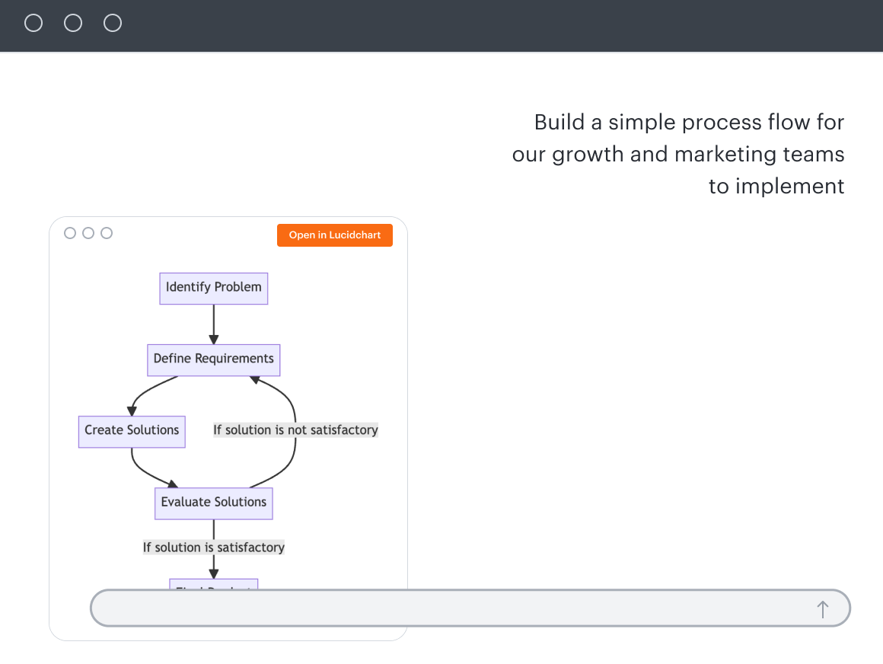Click the middle small circle in the diagram card
Viewport: 883px width, 664px height.
coord(88,233)
